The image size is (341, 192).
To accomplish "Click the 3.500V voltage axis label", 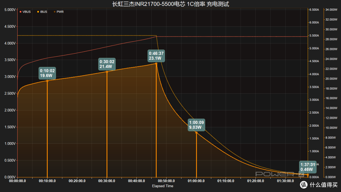I will [10, 60].
